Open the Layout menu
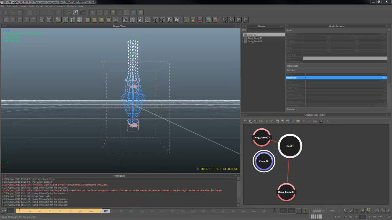Image resolution: width=392 pixels, height=220 pixels. (x=23, y=6)
